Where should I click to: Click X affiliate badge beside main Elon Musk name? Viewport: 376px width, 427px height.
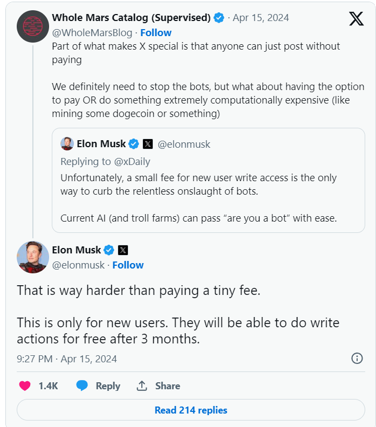click(123, 250)
